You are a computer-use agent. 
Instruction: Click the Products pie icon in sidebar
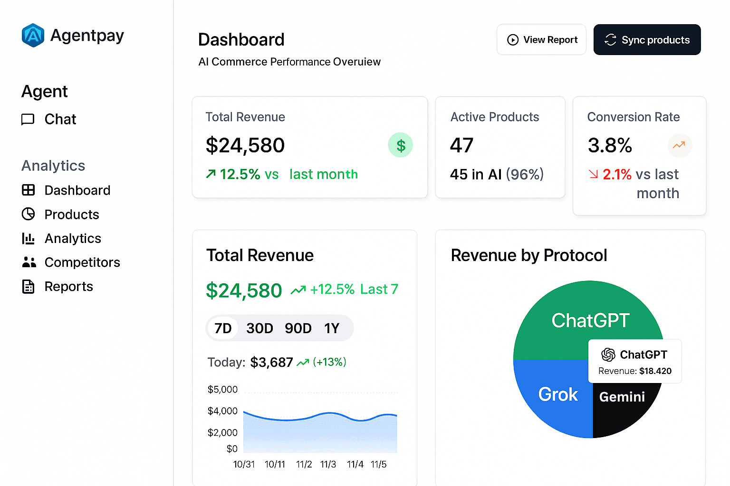[x=29, y=214]
